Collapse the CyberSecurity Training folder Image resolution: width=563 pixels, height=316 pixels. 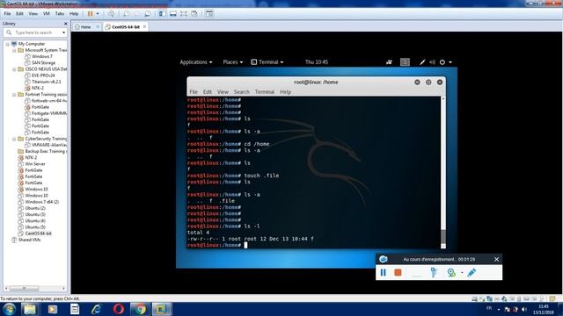pyautogui.click(x=14, y=139)
